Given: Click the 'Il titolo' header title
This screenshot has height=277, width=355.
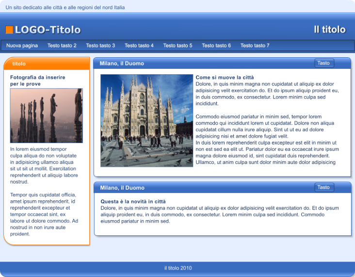Looking at the screenshot, I should pos(329,30).
